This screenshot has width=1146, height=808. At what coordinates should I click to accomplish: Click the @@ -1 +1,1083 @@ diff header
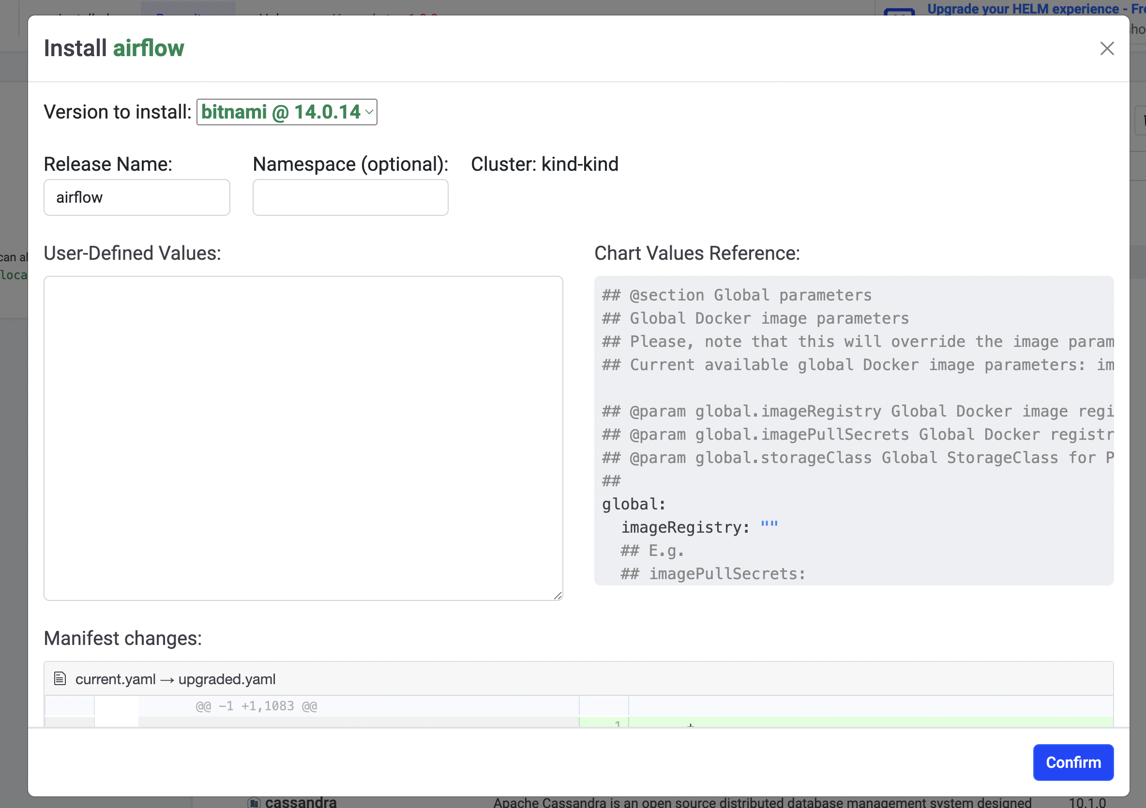click(256, 706)
